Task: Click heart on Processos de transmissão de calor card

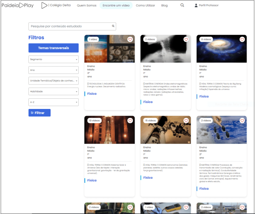Action: 242,121
